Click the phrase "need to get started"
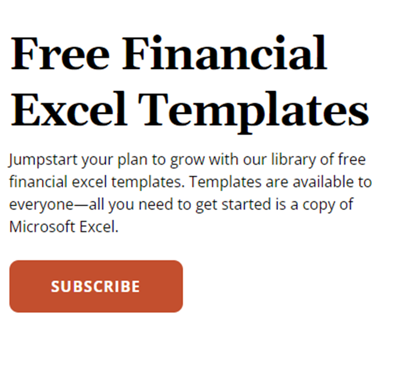 pyautogui.click(x=205, y=205)
